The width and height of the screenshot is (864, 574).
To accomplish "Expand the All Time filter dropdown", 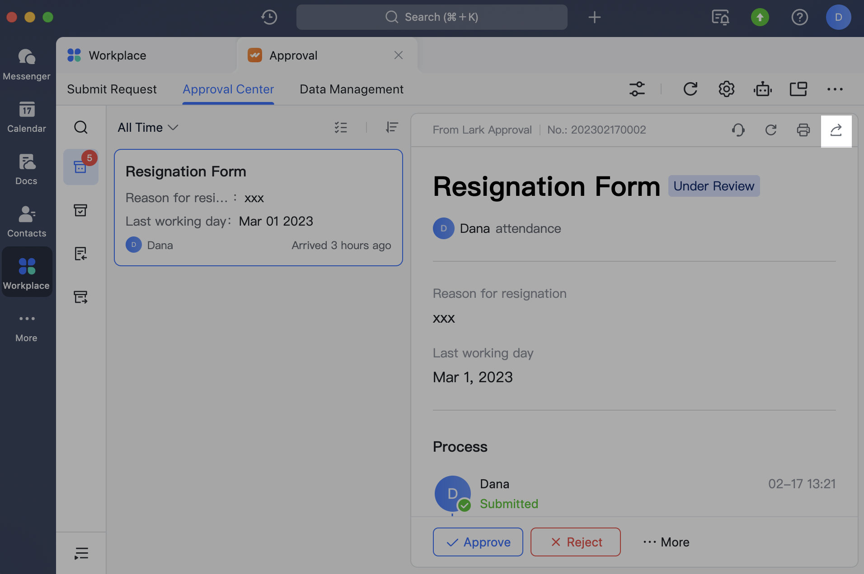I will [148, 128].
